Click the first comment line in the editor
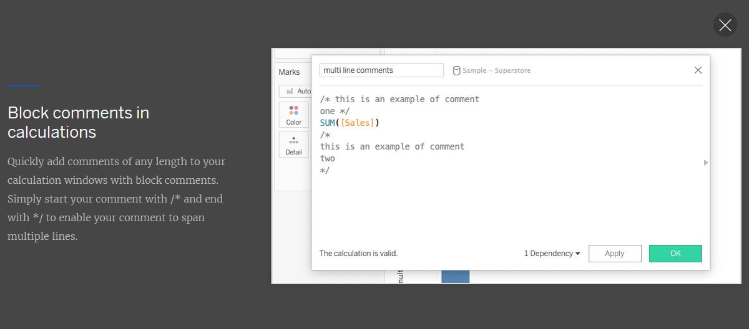The height and width of the screenshot is (329, 749). click(x=399, y=99)
